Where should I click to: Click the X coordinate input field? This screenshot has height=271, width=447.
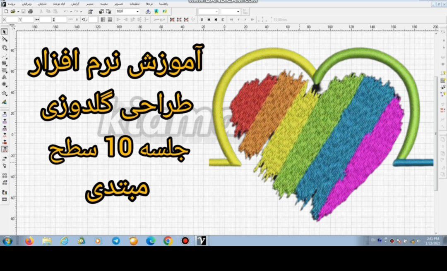click(x=12, y=19)
